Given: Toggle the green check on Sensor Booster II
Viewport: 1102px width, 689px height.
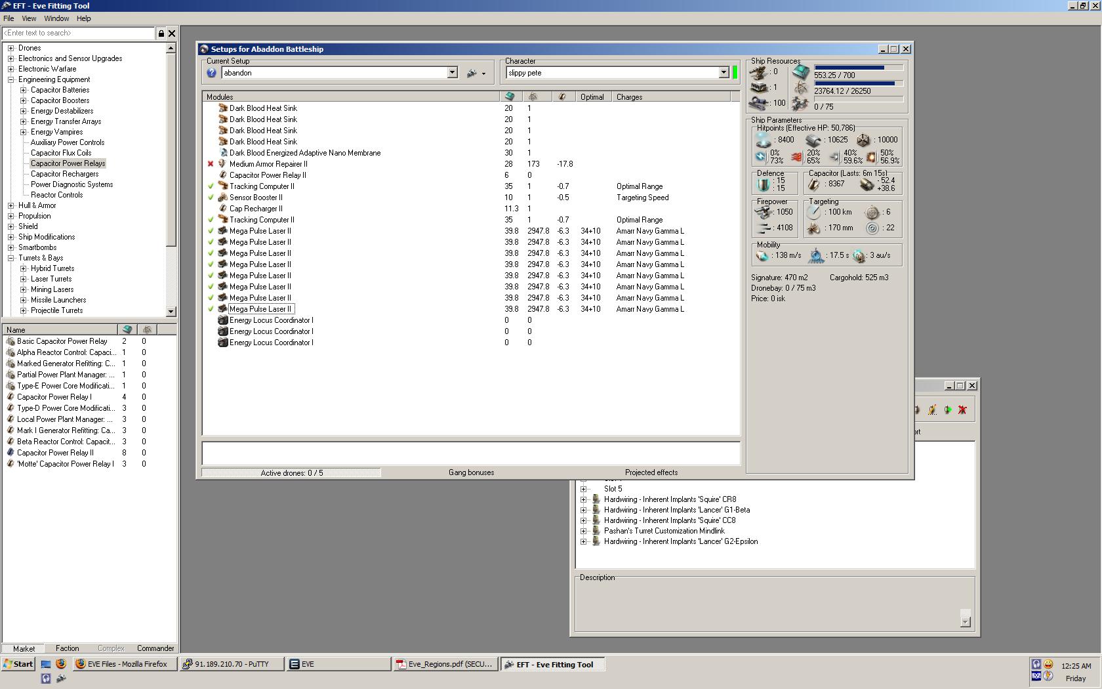Looking at the screenshot, I should pyautogui.click(x=211, y=198).
